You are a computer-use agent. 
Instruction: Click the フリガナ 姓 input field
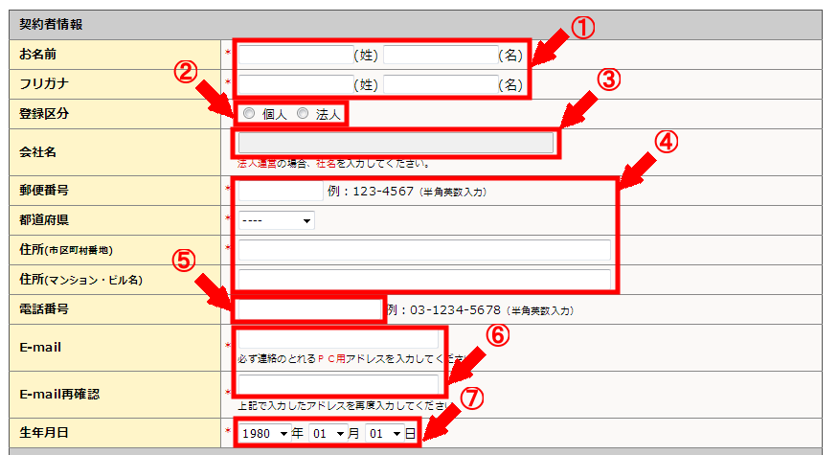click(x=296, y=84)
